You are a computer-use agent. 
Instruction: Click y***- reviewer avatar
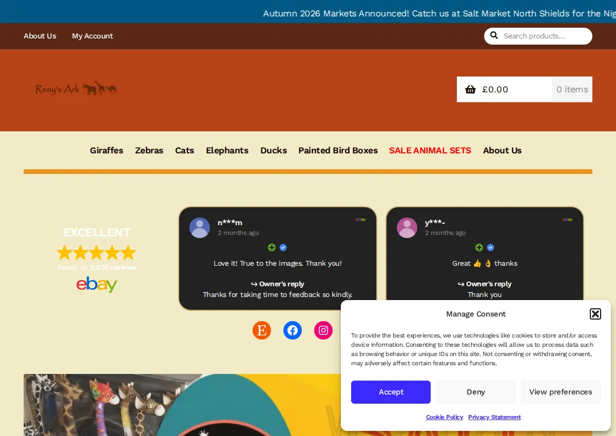(x=407, y=228)
